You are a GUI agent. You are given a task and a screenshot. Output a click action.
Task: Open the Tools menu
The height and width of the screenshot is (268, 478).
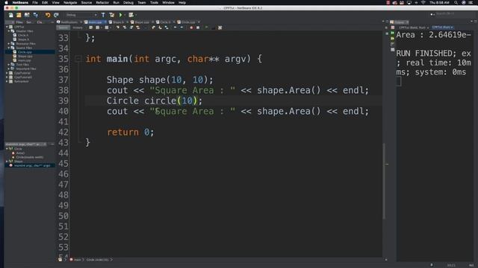[154, 2]
